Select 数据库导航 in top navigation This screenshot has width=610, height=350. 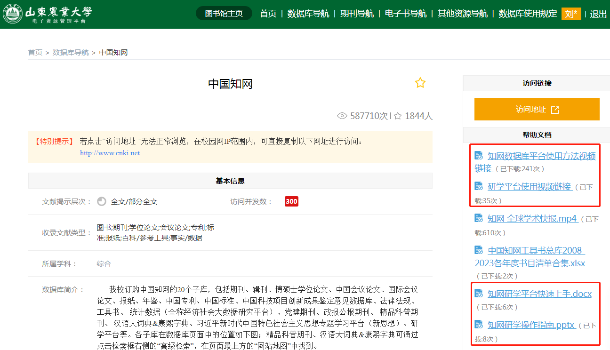coord(308,14)
